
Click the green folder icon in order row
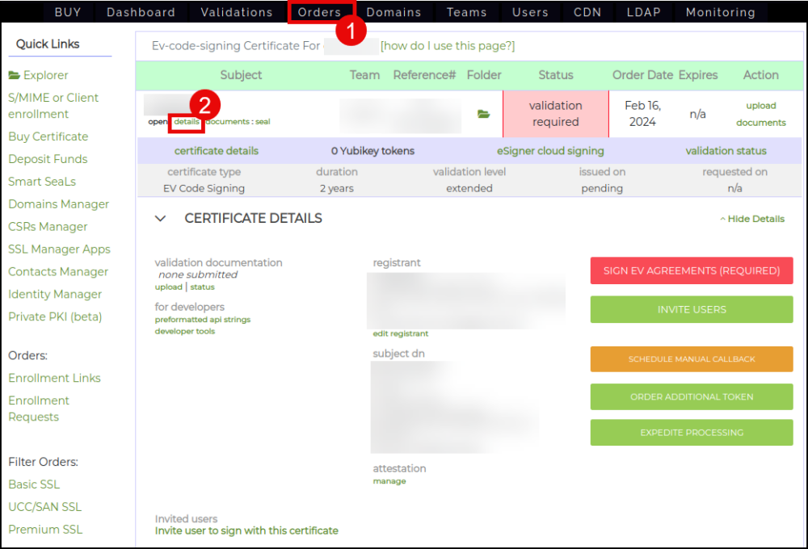[x=483, y=115]
